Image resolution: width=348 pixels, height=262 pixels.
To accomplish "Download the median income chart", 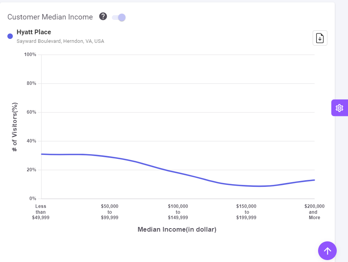I will click(320, 38).
